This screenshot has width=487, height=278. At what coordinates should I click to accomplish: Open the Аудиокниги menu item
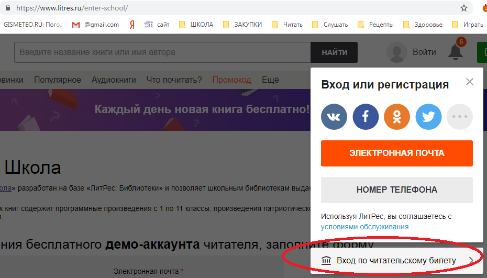click(x=114, y=80)
